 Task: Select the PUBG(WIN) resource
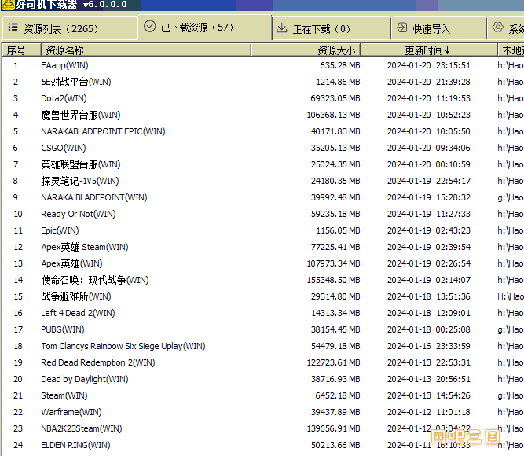point(262,329)
